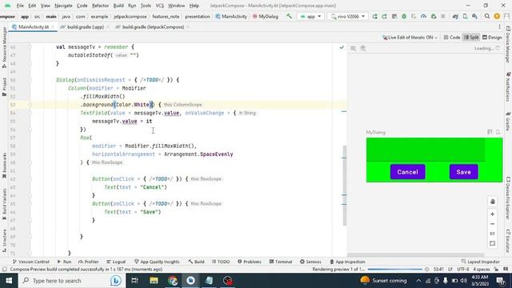Zoom out the preview with minus icon
This screenshot has height=288, width=512.
(x=493, y=224)
